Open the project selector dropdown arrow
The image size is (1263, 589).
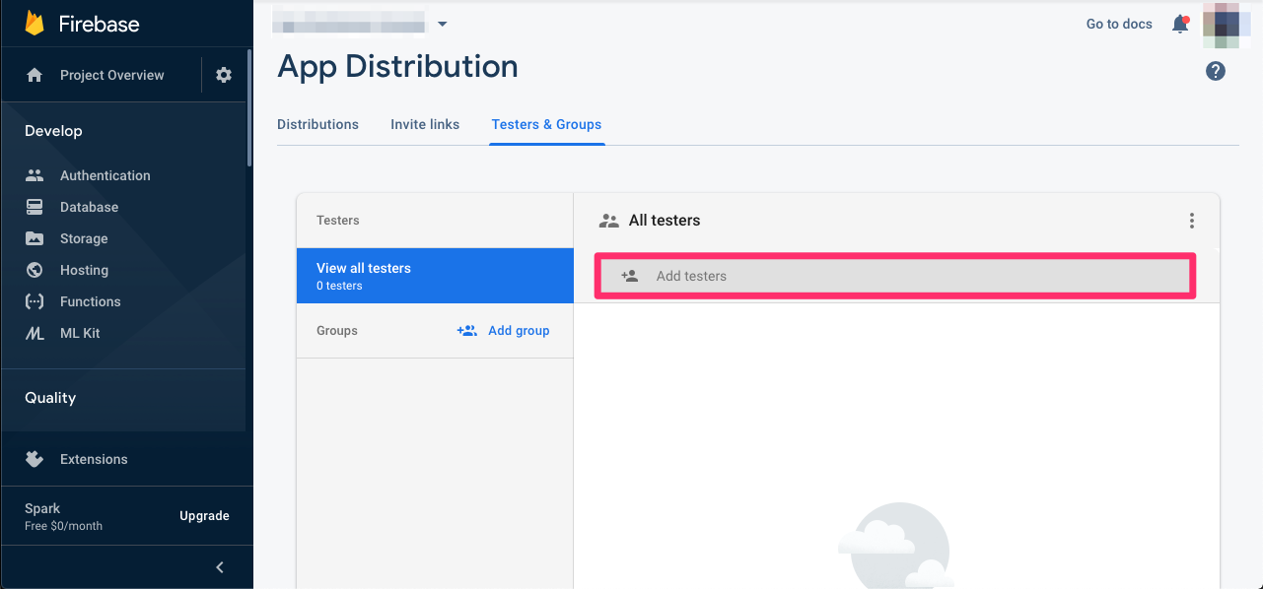click(x=442, y=24)
